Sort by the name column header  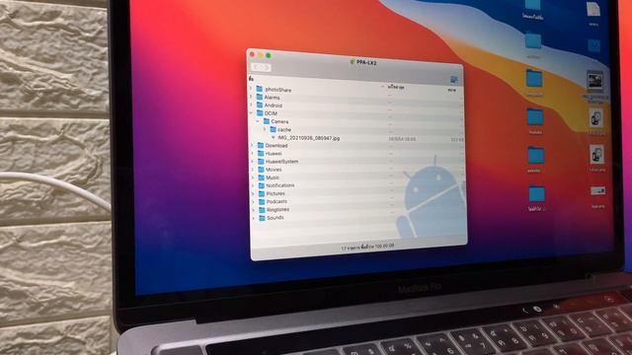pos(252,79)
